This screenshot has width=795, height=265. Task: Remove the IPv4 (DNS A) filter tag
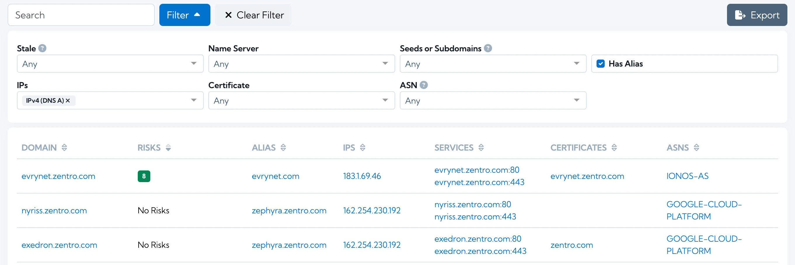[68, 101]
